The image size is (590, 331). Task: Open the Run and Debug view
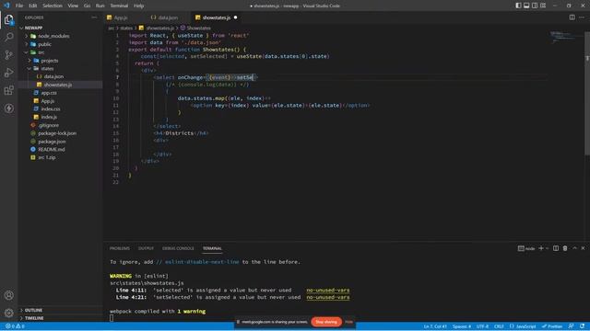(x=8, y=73)
